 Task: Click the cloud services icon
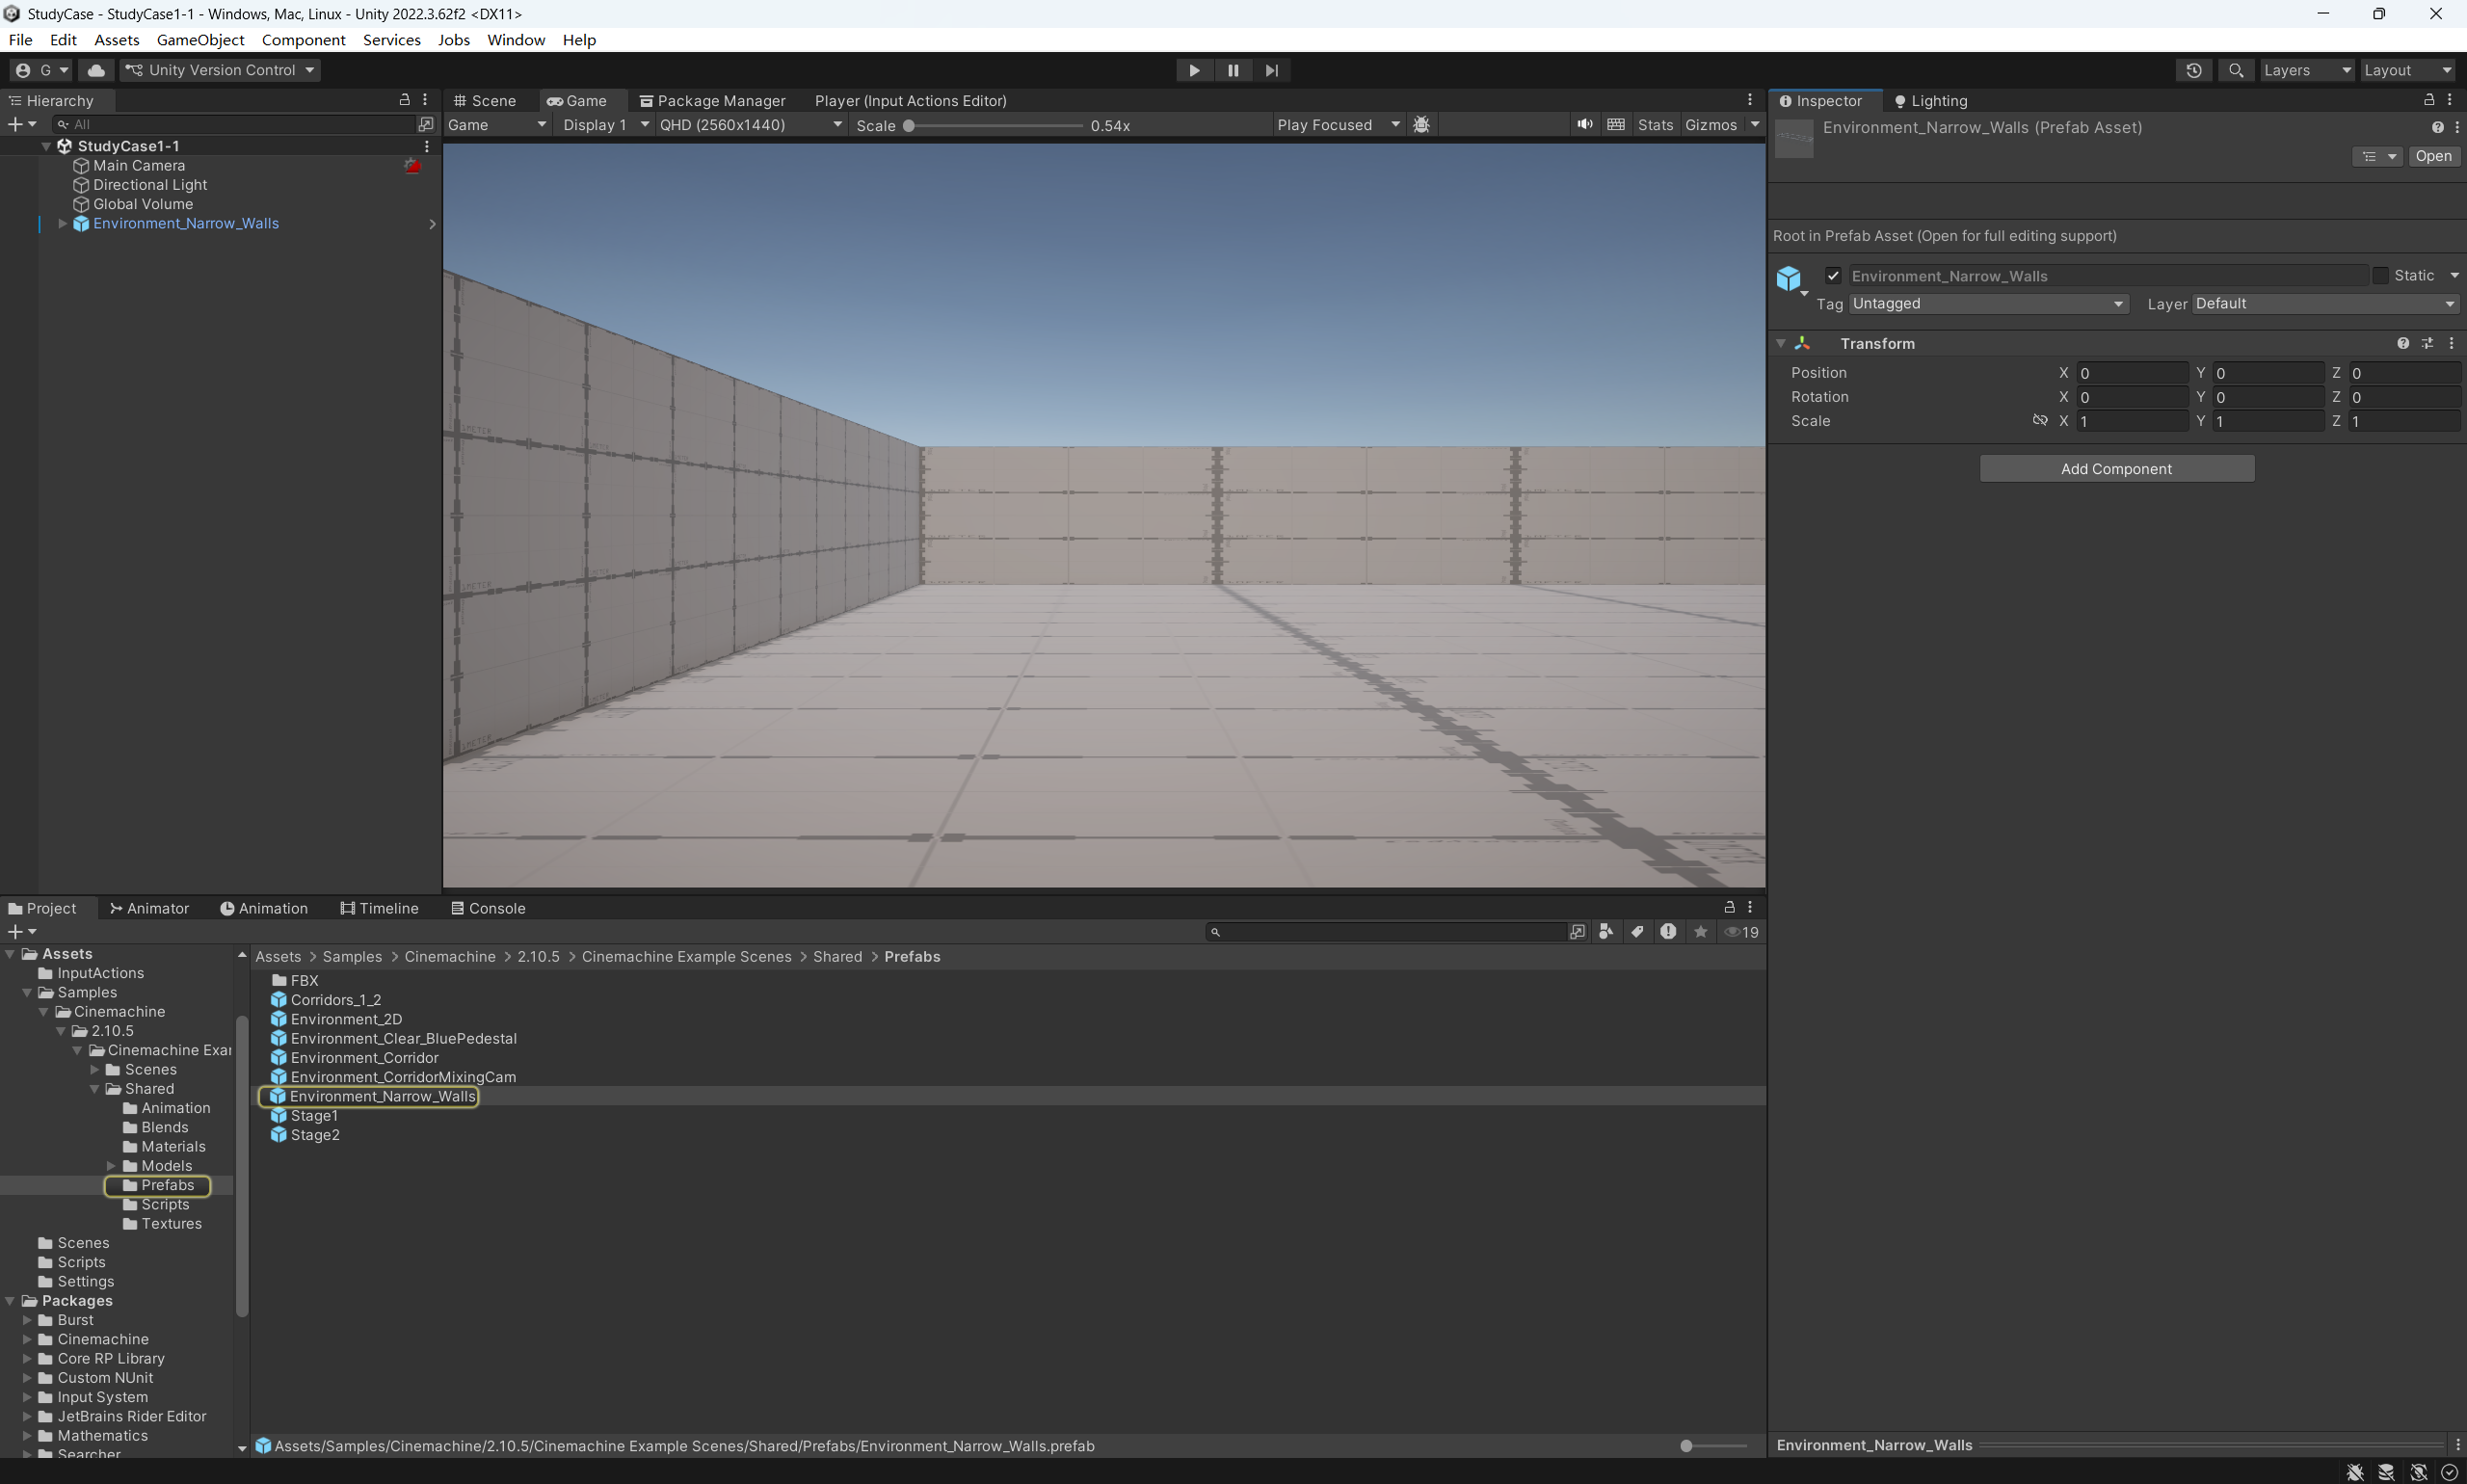coord(96,70)
